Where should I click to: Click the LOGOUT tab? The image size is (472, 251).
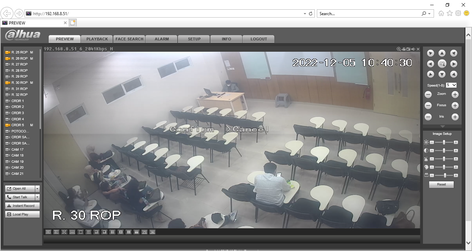(259, 39)
